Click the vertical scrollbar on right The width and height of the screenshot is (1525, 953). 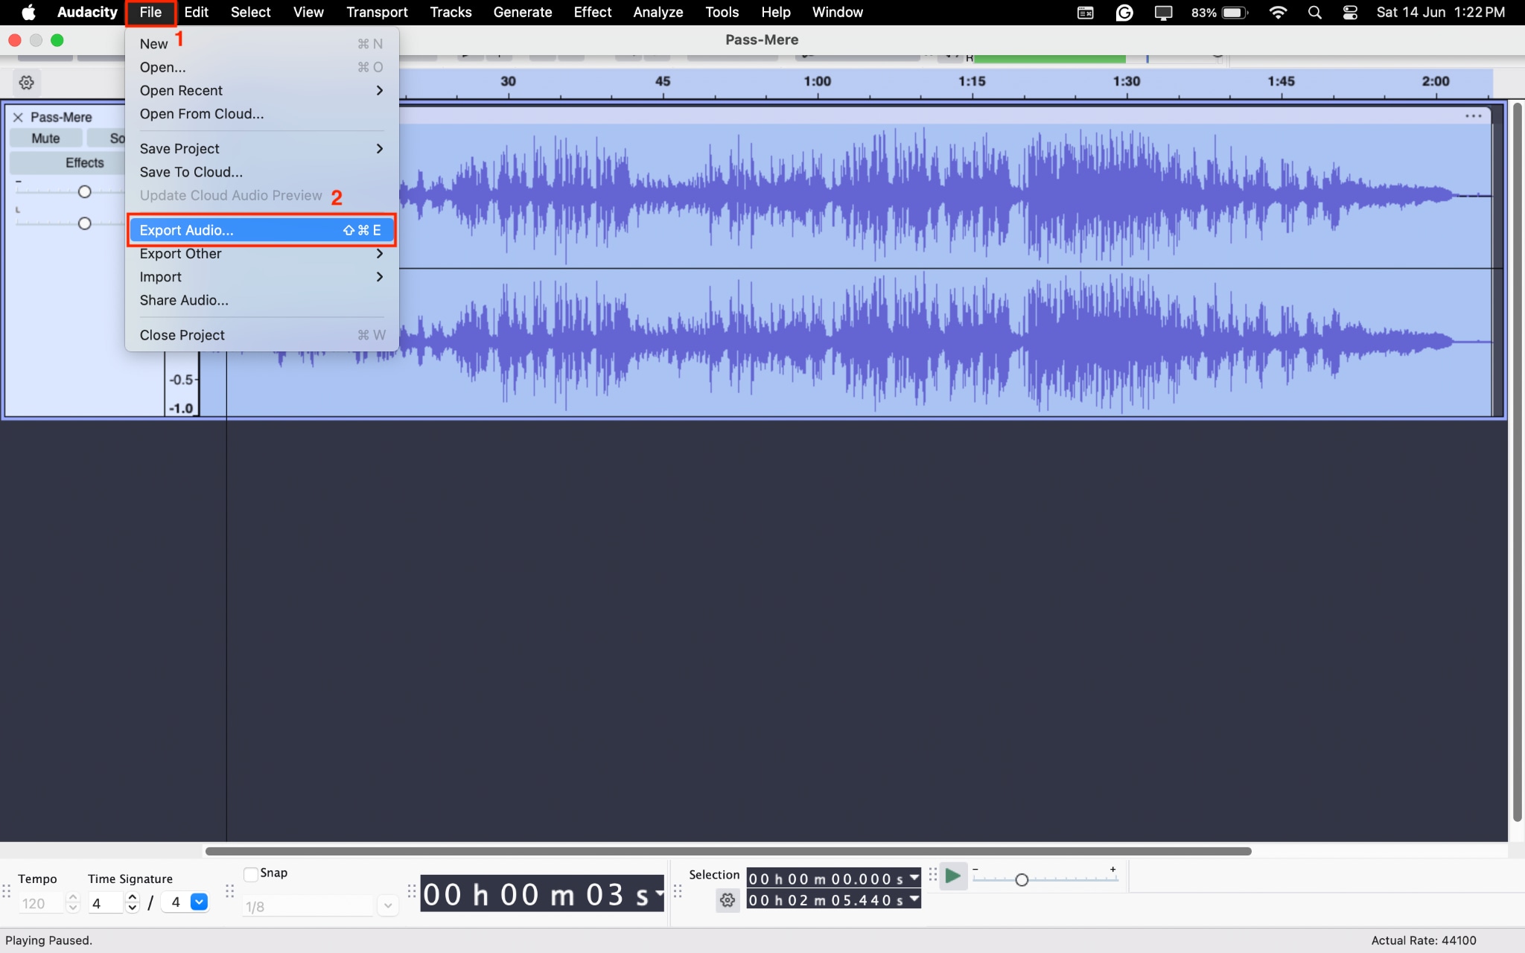[1517, 462]
